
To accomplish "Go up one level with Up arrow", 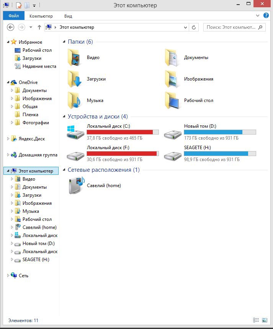I will point(39,27).
